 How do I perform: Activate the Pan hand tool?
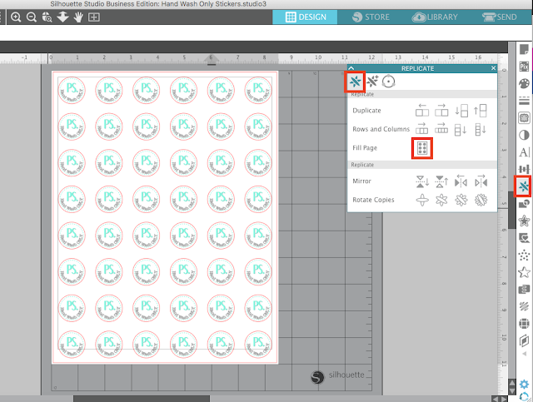pyautogui.click(x=78, y=17)
